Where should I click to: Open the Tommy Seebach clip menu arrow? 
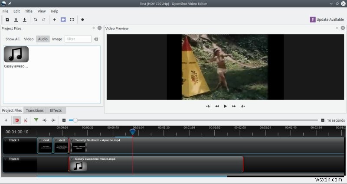72,140
